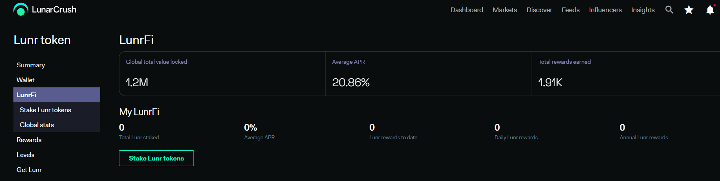Open the Discover nav item
This screenshot has height=181, width=720.
pos(539,10)
